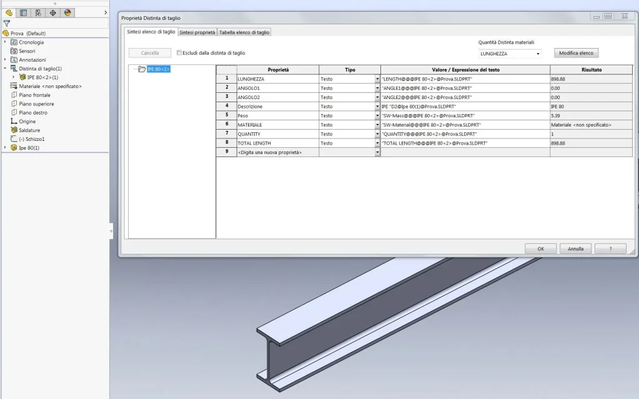The image size is (639, 399).
Task: Click the Modifica elenco button
Action: click(x=576, y=53)
